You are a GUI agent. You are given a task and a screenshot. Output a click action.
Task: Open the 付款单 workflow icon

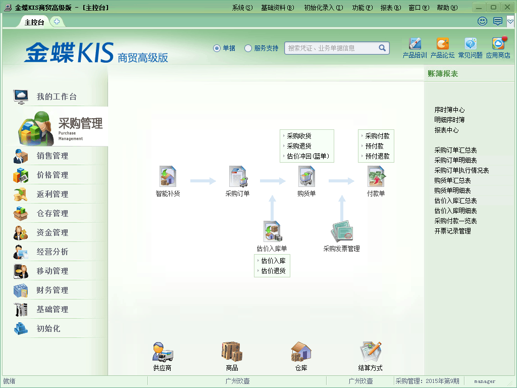tap(376, 176)
